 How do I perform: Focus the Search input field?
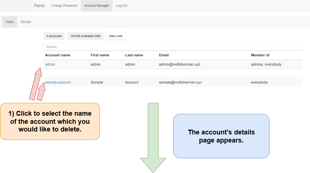173,47
